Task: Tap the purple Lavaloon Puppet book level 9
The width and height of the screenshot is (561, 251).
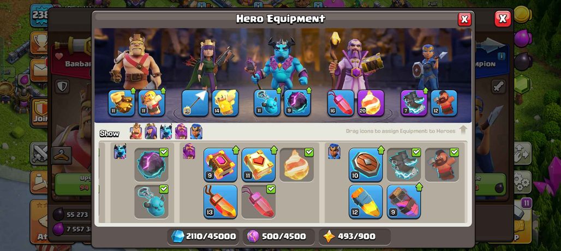Action: pos(220,165)
